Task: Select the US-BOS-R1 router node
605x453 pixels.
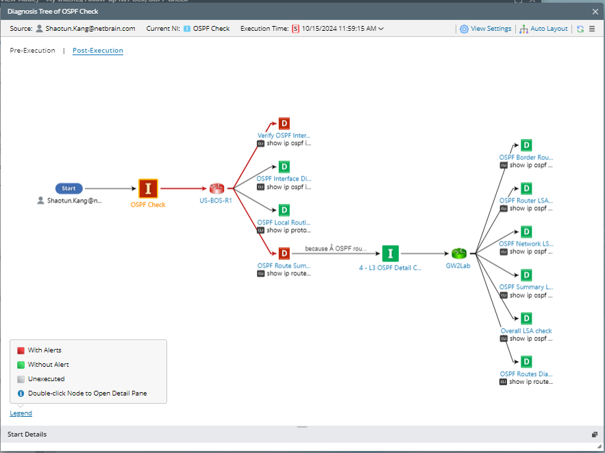Action: pyautogui.click(x=217, y=187)
